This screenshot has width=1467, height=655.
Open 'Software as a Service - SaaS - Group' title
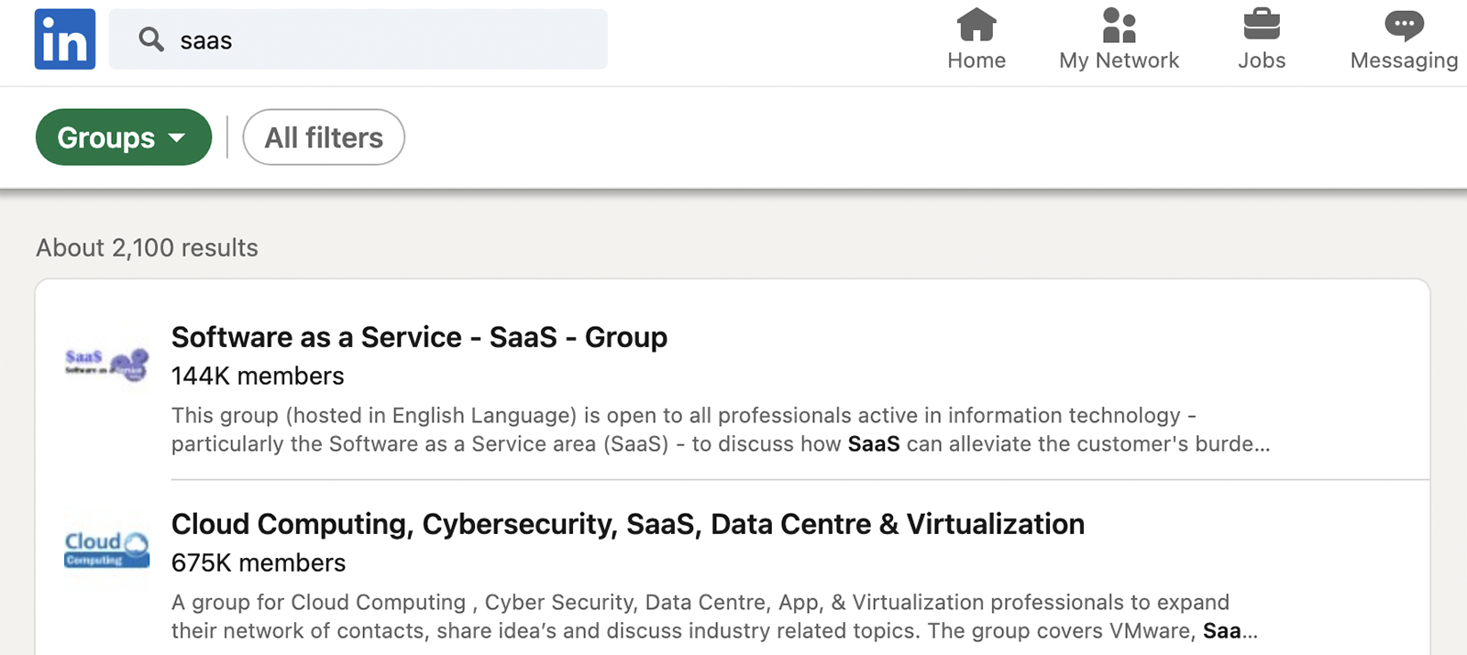(x=419, y=337)
